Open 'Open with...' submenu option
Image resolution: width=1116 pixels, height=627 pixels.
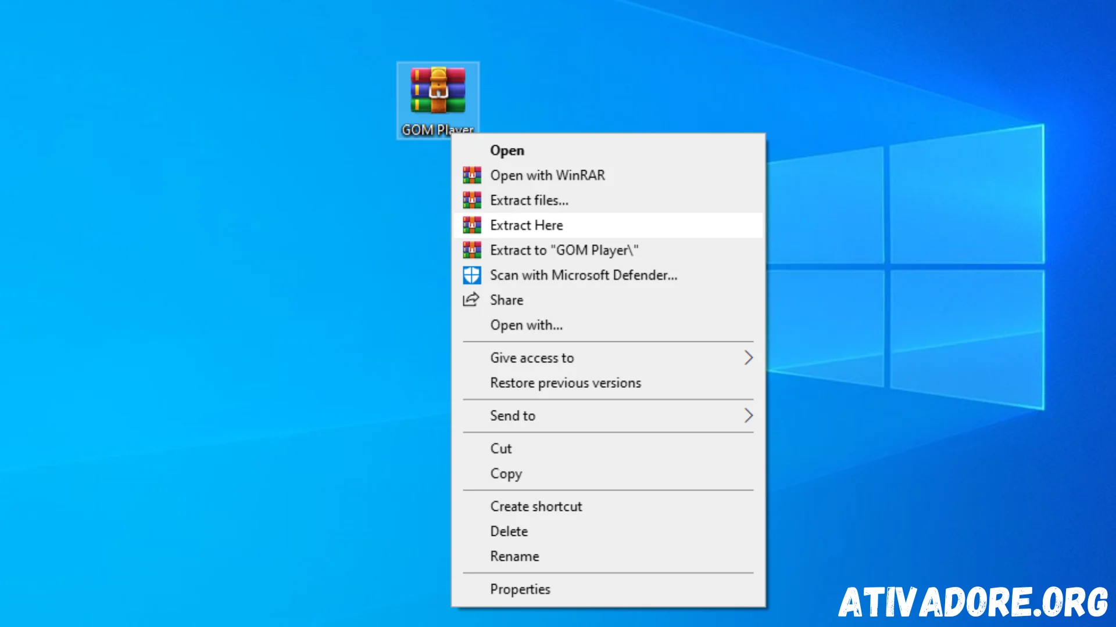tap(527, 325)
